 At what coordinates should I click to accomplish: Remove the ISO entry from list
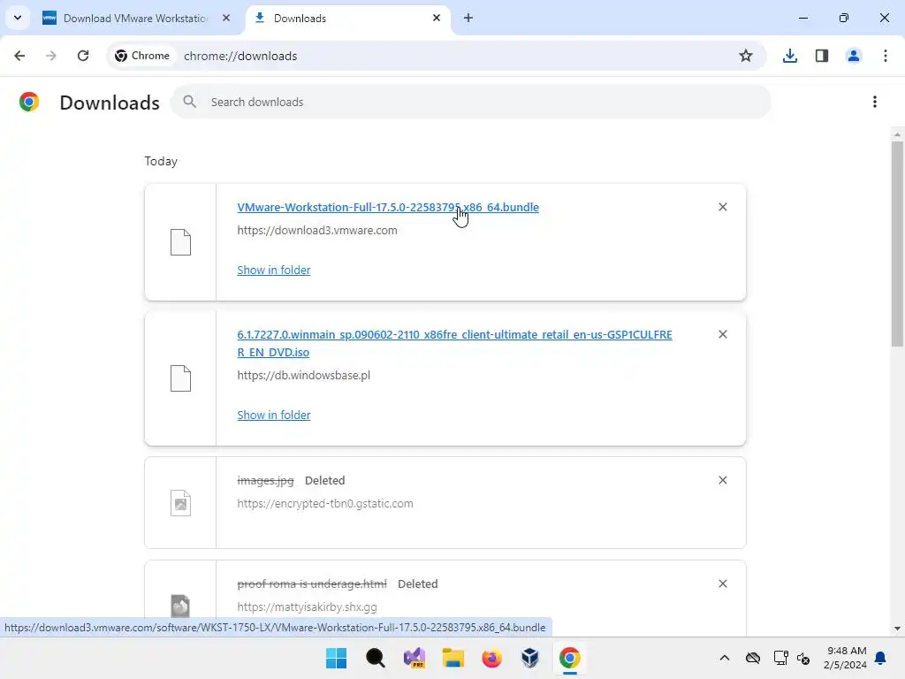[x=723, y=334]
